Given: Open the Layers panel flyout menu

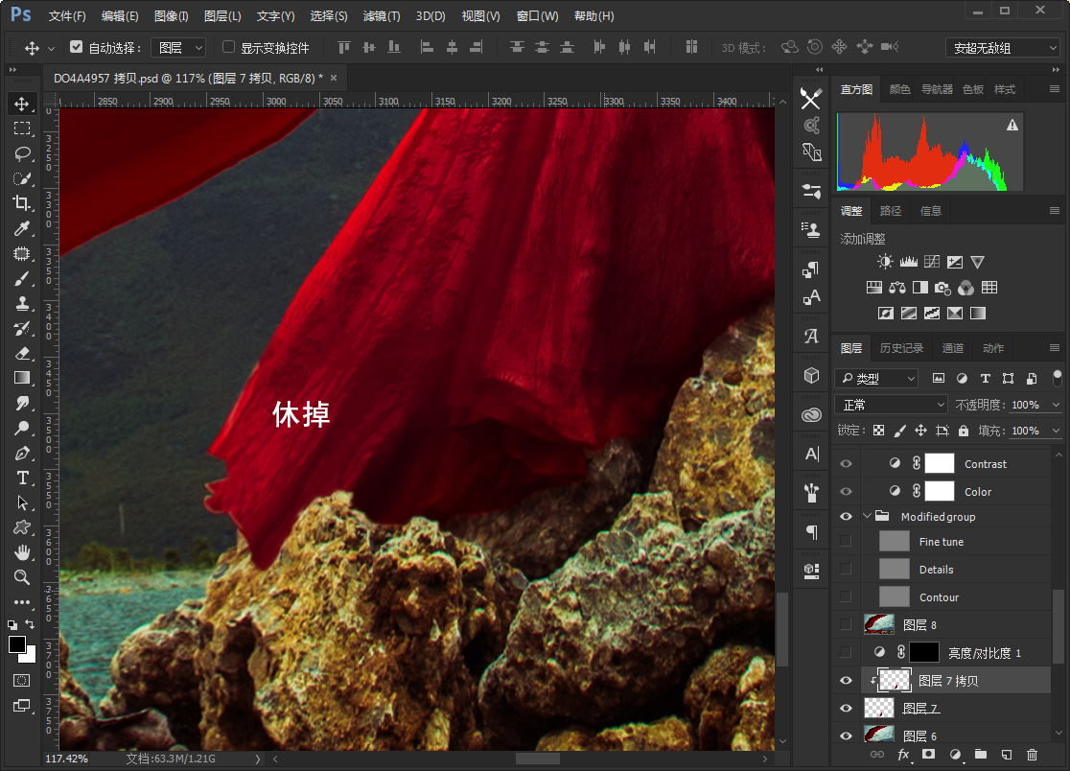Looking at the screenshot, I should tap(1055, 349).
